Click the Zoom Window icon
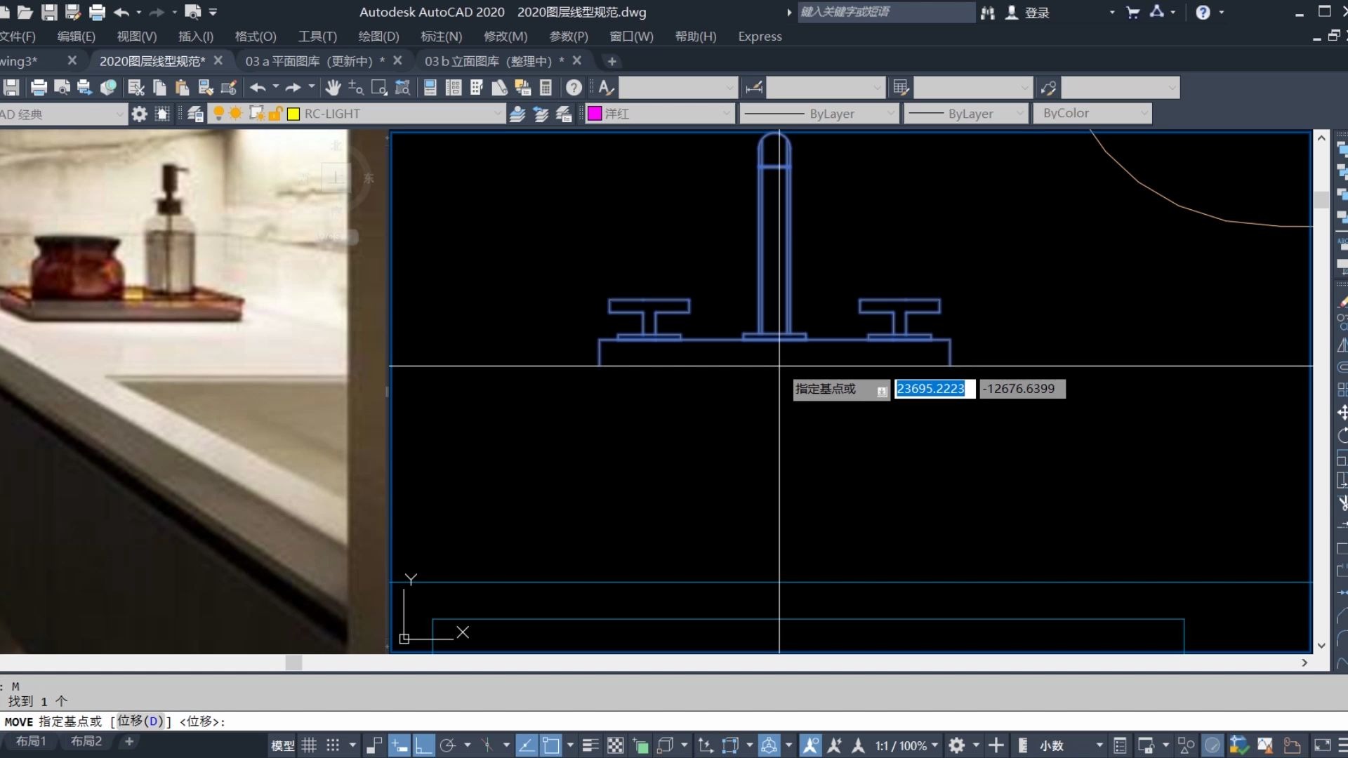Screen dimensions: 1348x758 [x=379, y=88]
